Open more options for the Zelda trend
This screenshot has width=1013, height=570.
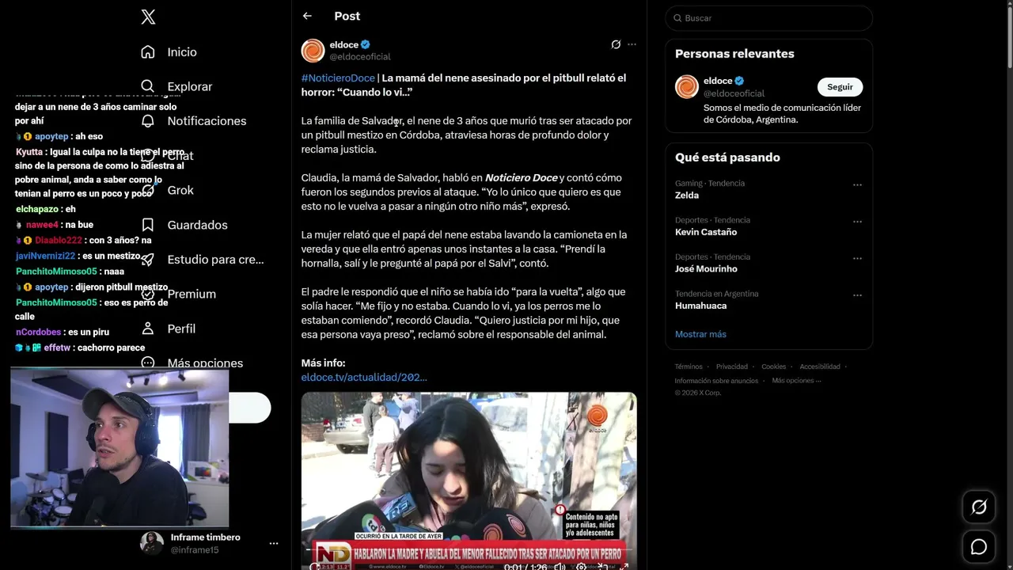pos(857,184)
